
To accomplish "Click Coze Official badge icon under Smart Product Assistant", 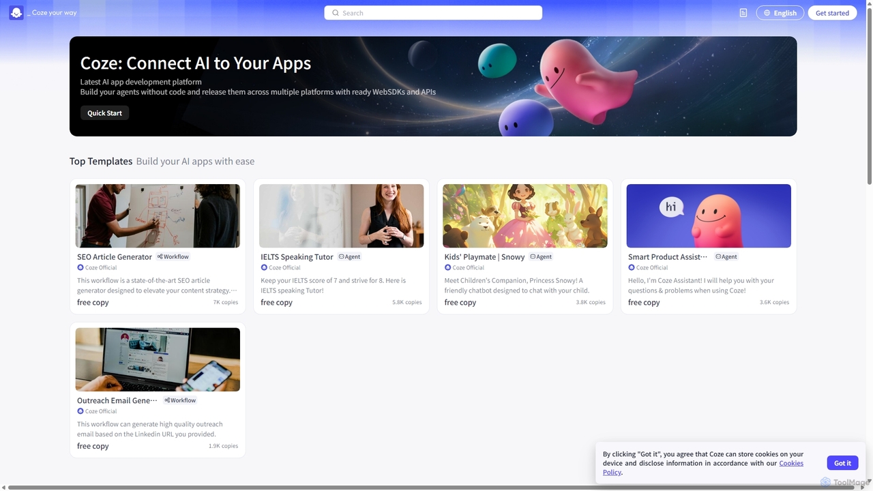I will [632, 267].
